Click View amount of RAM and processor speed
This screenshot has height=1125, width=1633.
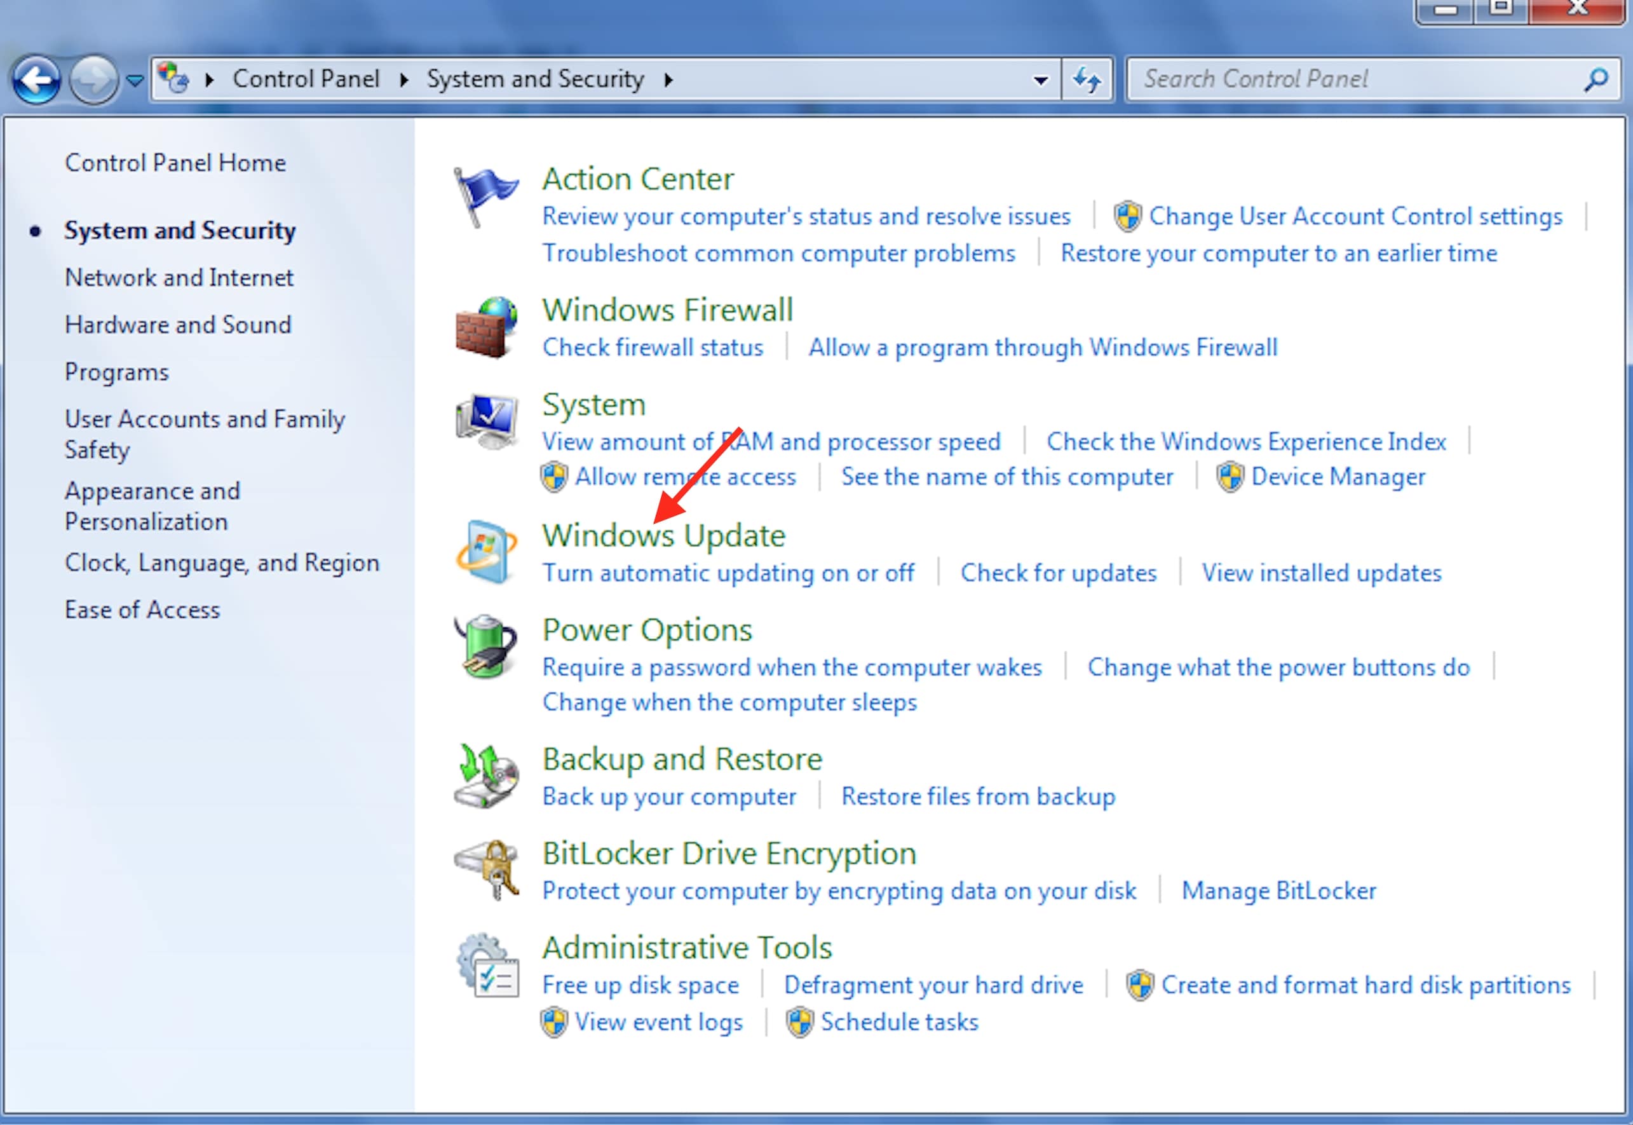pyautogui.click(x=771, y=442)
